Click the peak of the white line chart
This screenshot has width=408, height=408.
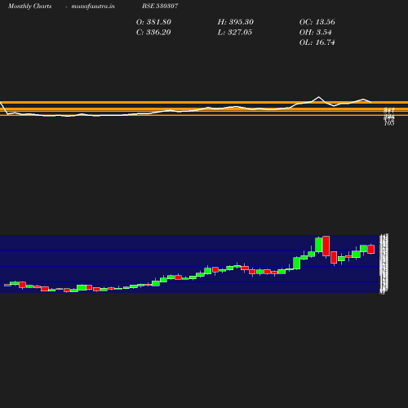(319, 97)
